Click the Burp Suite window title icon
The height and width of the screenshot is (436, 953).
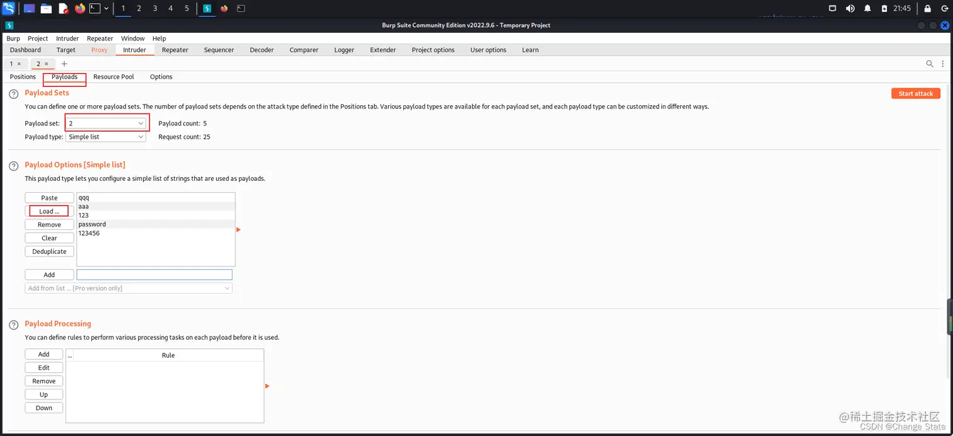click(x=9, y=25)
